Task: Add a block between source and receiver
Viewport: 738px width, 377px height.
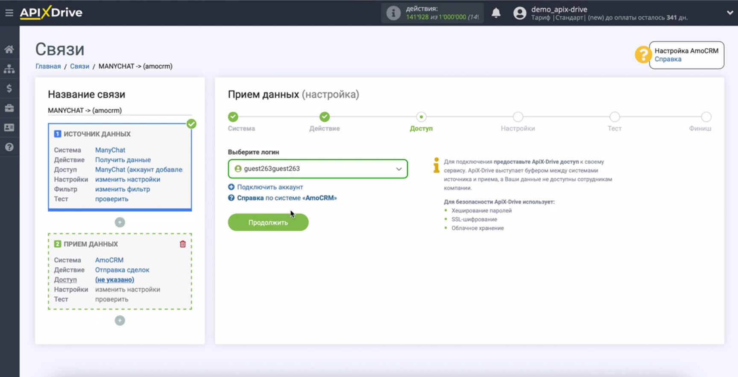Action: click(x=120, y=222)
